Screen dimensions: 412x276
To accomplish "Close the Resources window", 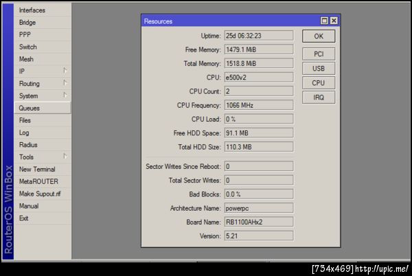I will pyautogui.click(x=334, y=21).
